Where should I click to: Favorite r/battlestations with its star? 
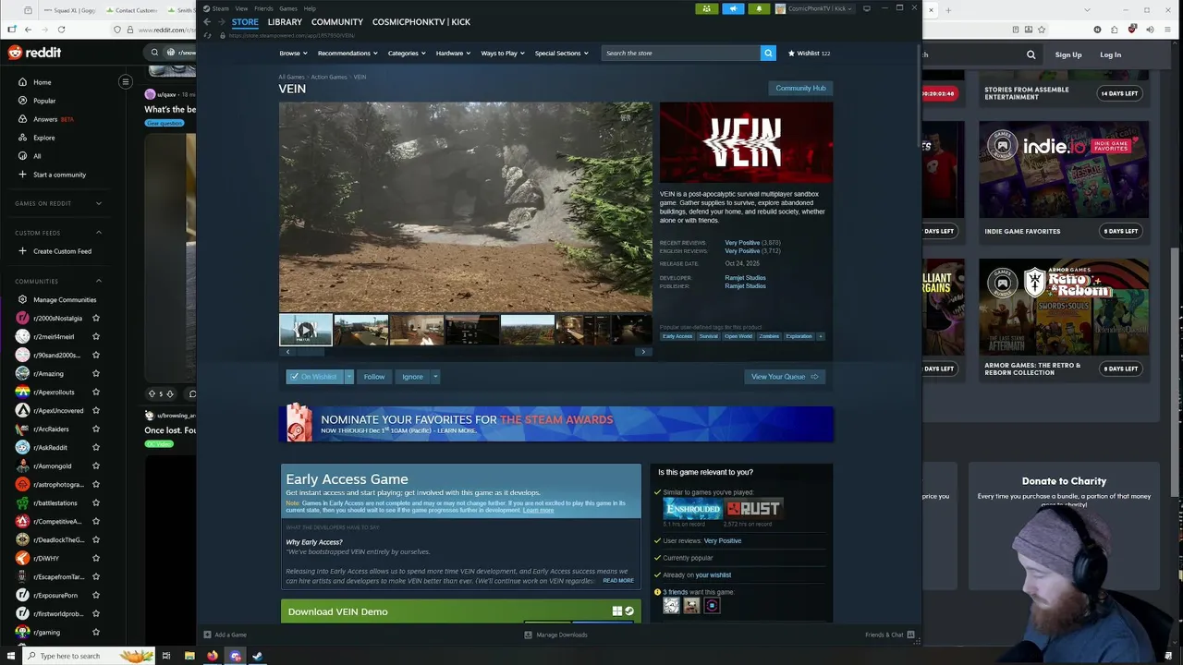pyautogui.click(x=96, y=502)
